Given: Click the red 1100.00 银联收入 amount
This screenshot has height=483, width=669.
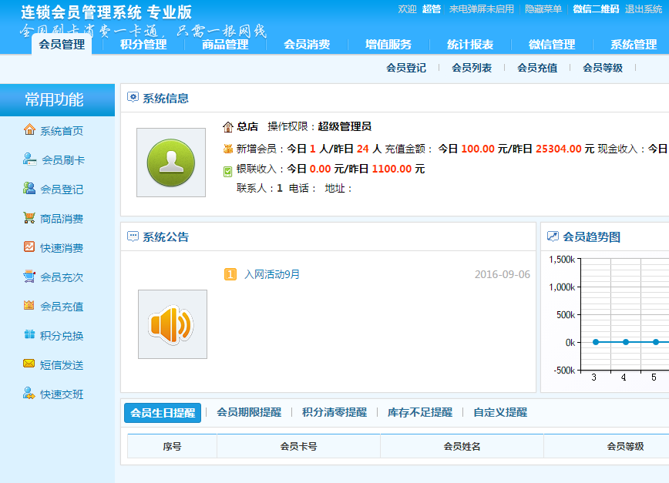Looking at the screenshot, I should click(x=392, y=169).
